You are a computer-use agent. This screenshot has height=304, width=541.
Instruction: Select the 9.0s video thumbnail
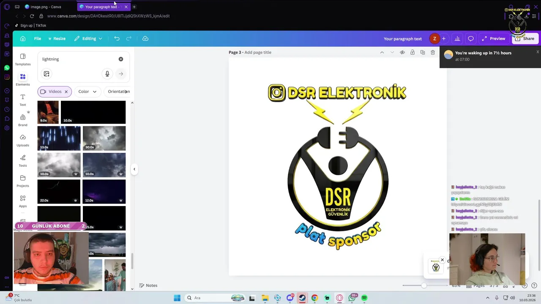tap(48, 112)
